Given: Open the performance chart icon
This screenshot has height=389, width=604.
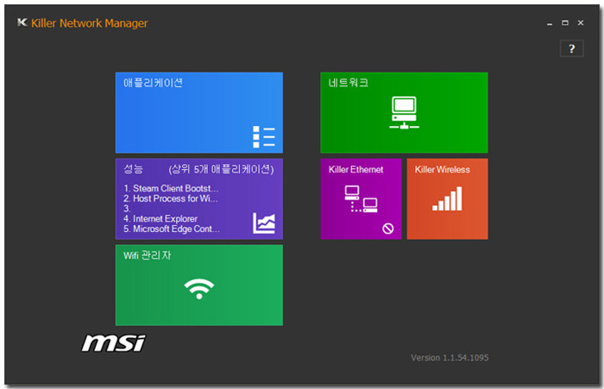Looking at the screenshot, I should 264,223.
